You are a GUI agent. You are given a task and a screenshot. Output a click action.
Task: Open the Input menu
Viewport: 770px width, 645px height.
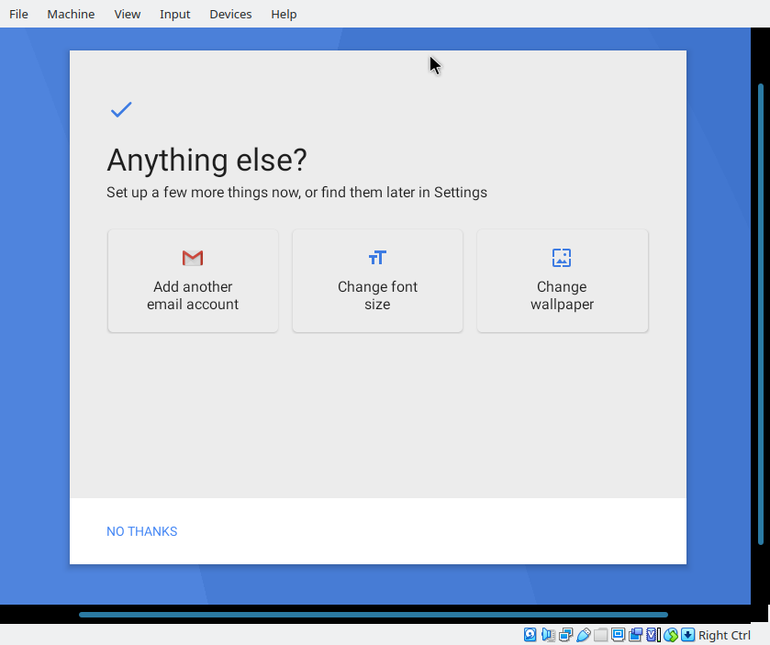[174, 15]
